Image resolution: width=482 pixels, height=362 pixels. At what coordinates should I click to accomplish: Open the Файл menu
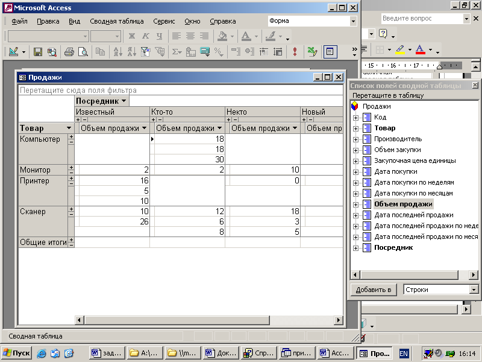point(19,21)
